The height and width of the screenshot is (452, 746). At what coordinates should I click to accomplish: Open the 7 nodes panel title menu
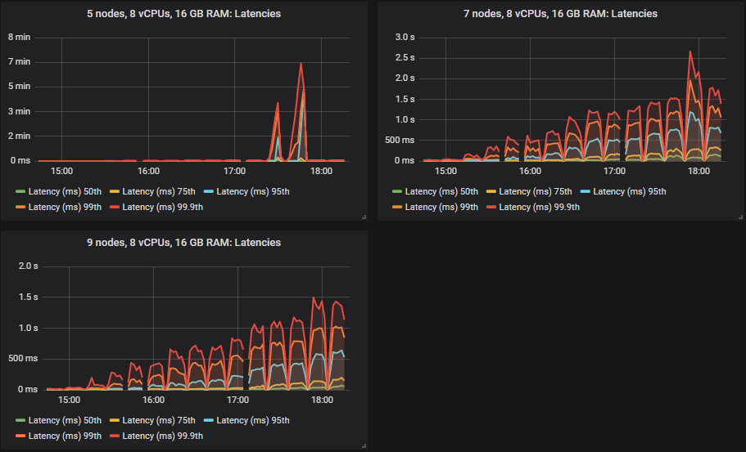tap(561, 14)
